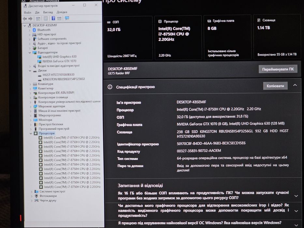Click the Back arrow in Device Manager toolbar
The image size is (304, 228).
point(25,19)
